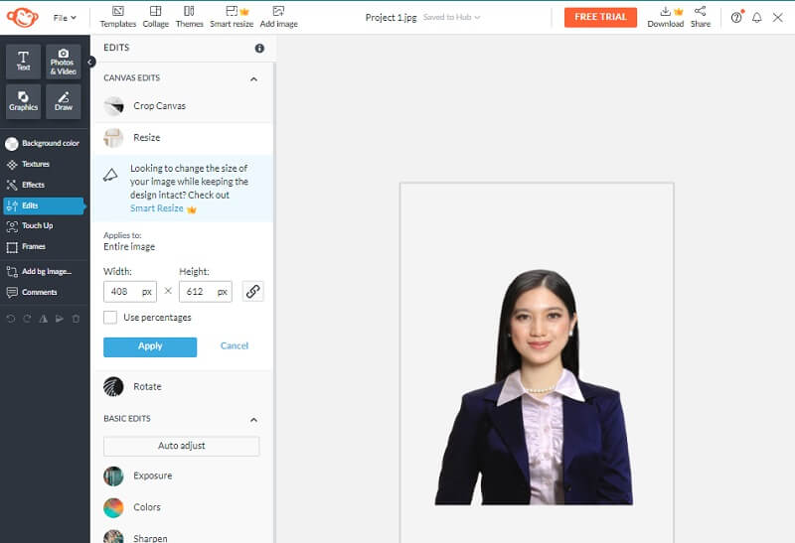Click the Background color swatch
Viewport: 795px width, 543px height.
(x=12, y=143)
